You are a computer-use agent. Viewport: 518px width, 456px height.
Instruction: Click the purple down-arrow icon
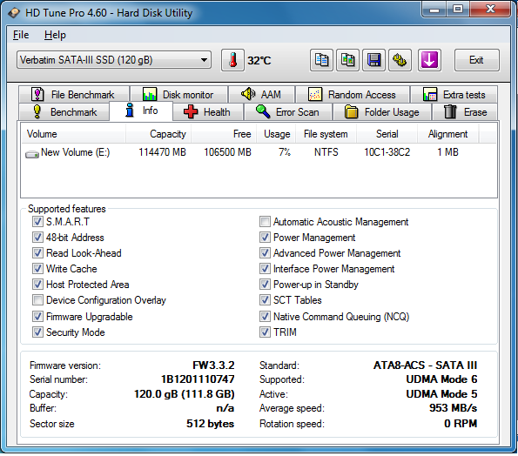[429, 60]
